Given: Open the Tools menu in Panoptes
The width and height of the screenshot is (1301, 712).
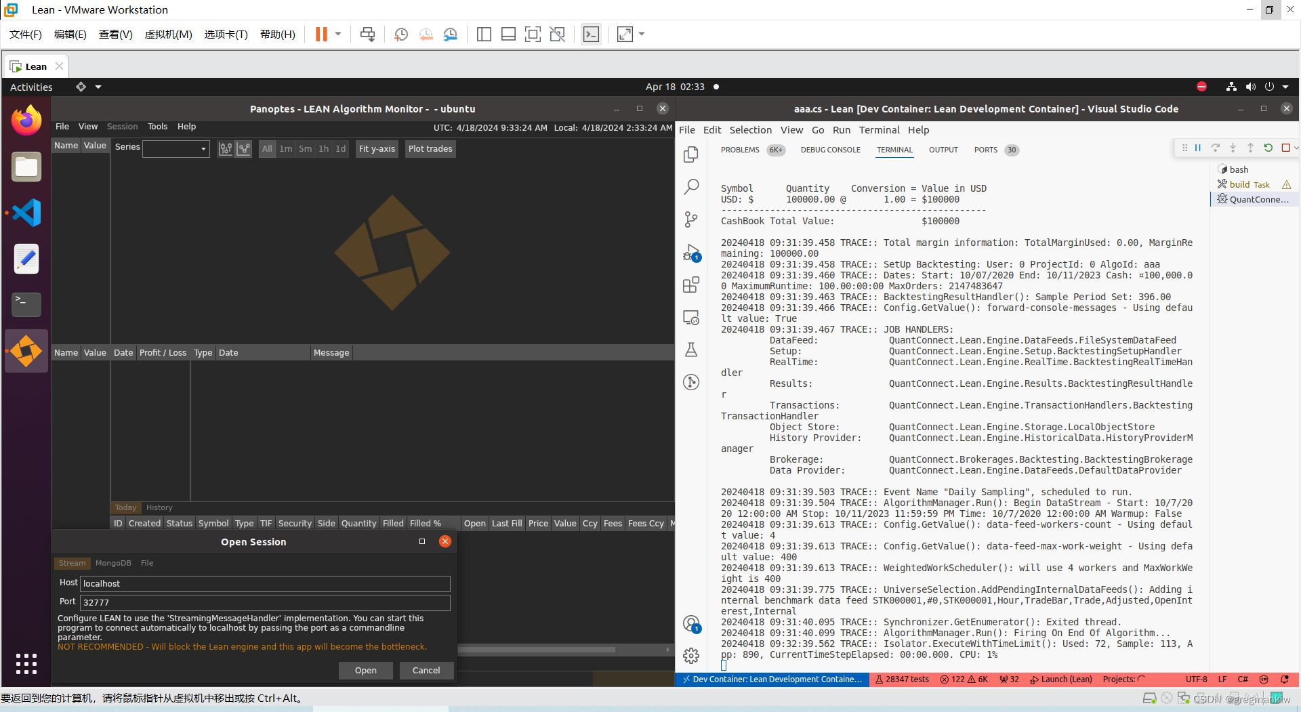Looking at the screenshot, I should point(157,127).
